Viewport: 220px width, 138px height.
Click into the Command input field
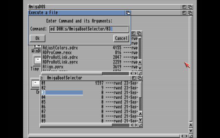pos(89,29)
